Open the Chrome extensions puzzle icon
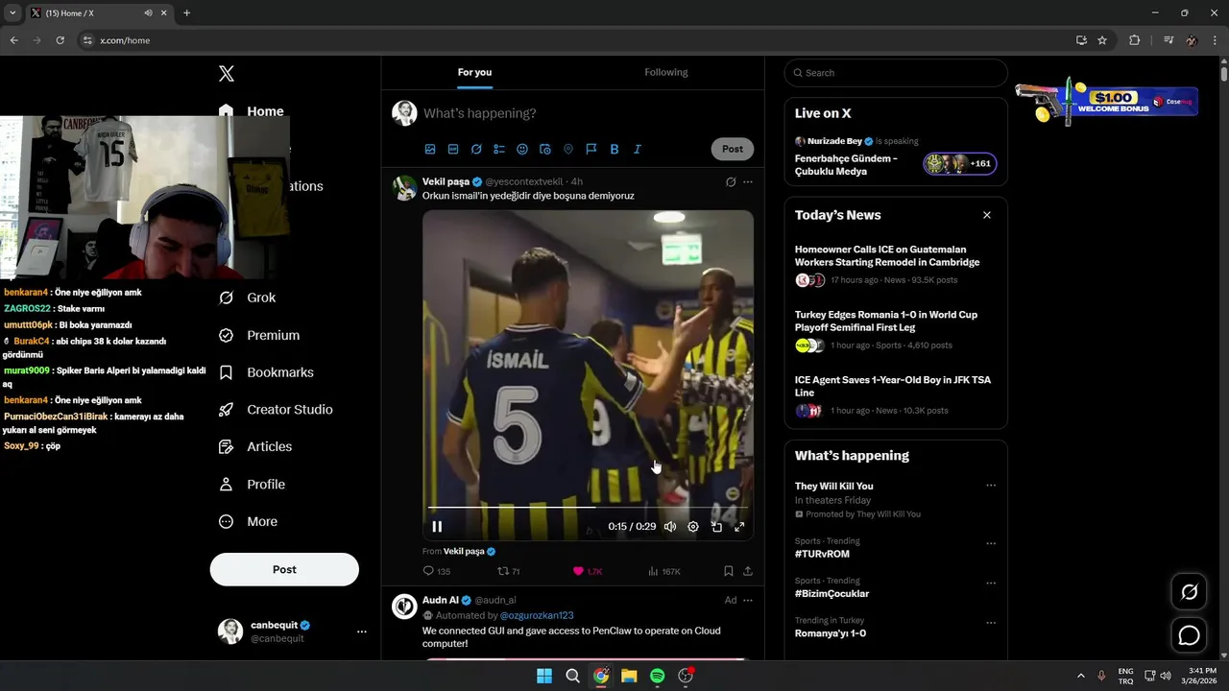 (x=1135, y=40)
